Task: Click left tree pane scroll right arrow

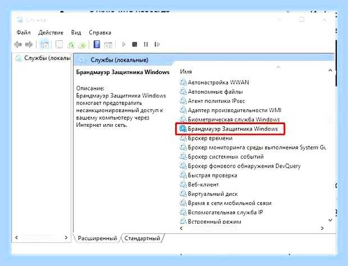Action: coord(66,237)
